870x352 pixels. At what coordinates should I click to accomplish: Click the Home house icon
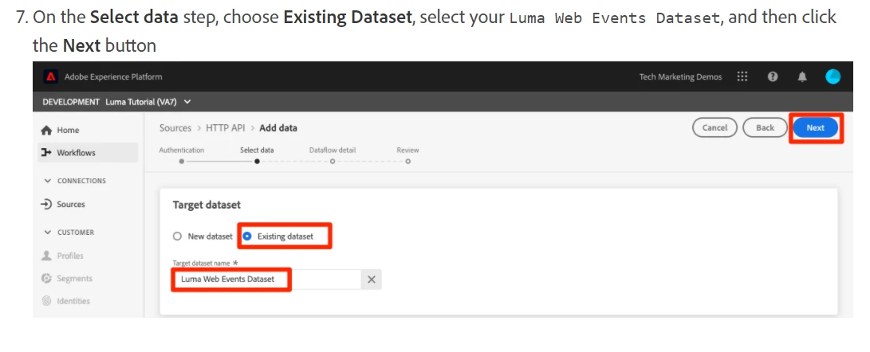tap(46, 131)
